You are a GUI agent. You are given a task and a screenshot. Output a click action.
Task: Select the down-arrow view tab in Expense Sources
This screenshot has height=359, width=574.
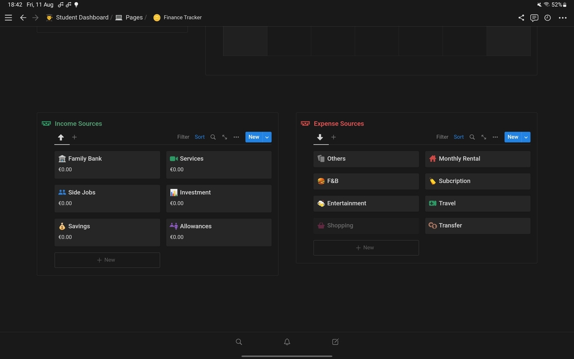click(320, 137)
